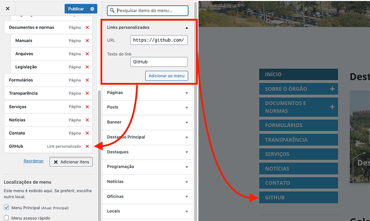Click GITHUB in preview menu
This screenshot has height=221, width=370.
click(299, 197)
